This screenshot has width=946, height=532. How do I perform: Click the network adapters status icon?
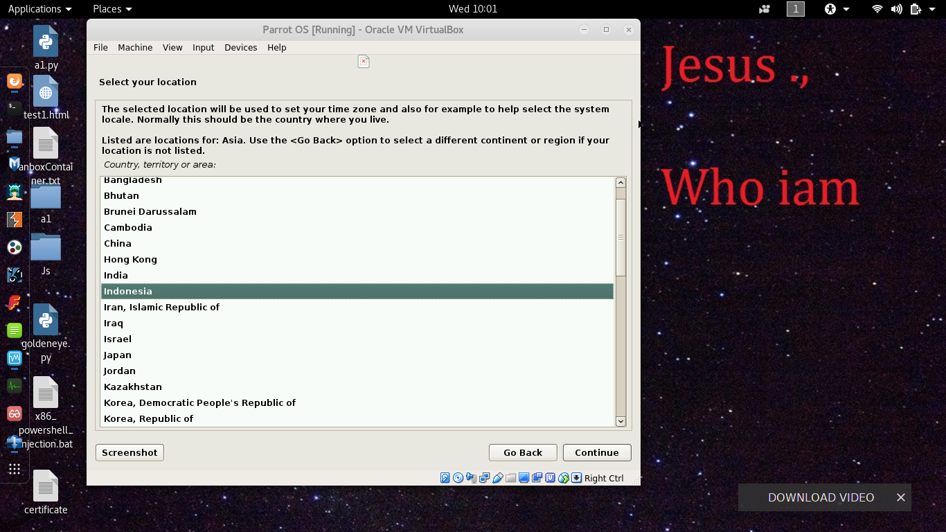[x=484, y=478]
